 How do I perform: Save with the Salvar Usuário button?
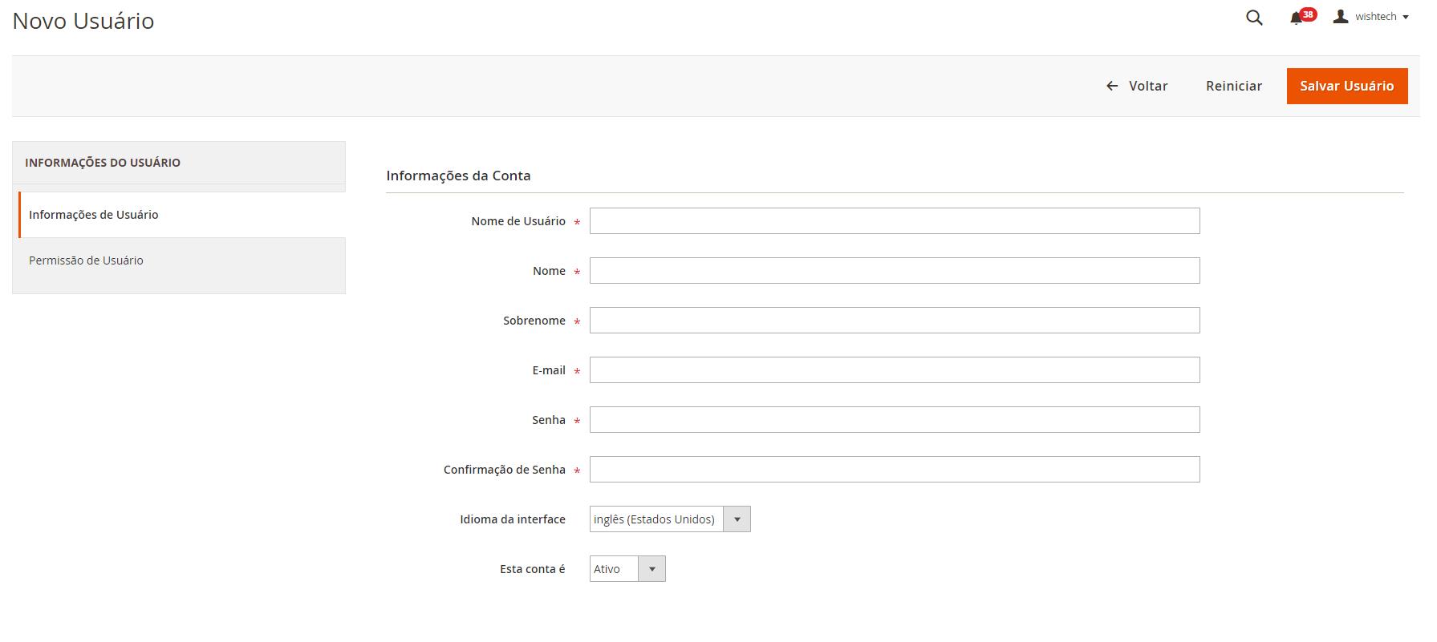(x=1347, y=86)
